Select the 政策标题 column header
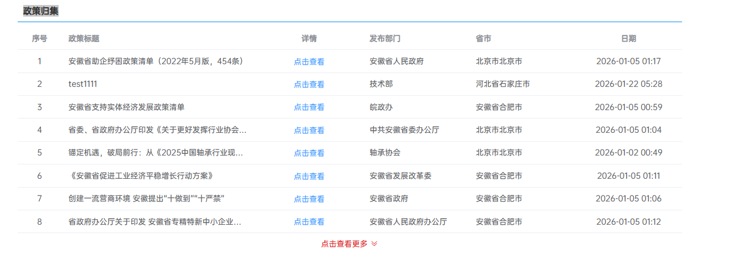The height and width of the screenshot is (253, 733). tap(84, 38)
